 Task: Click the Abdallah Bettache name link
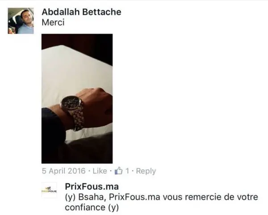(x=82, y=12)
